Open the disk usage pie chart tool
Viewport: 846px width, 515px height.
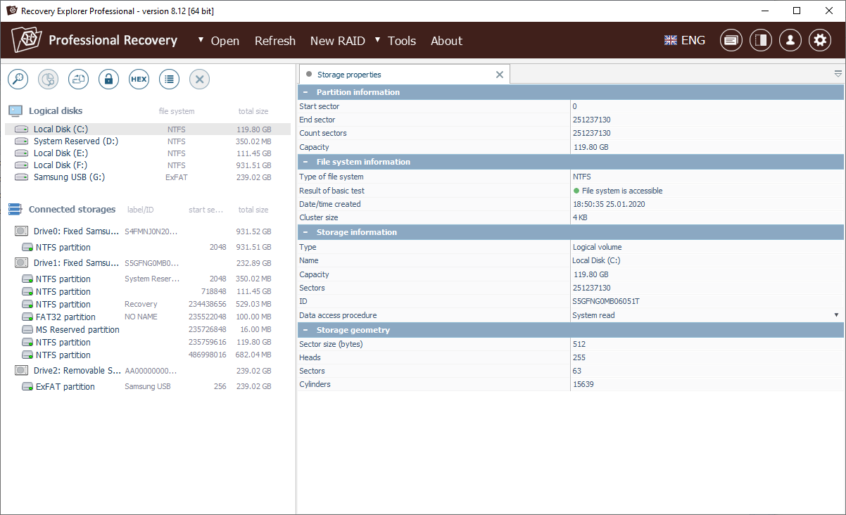click(48, 79)
